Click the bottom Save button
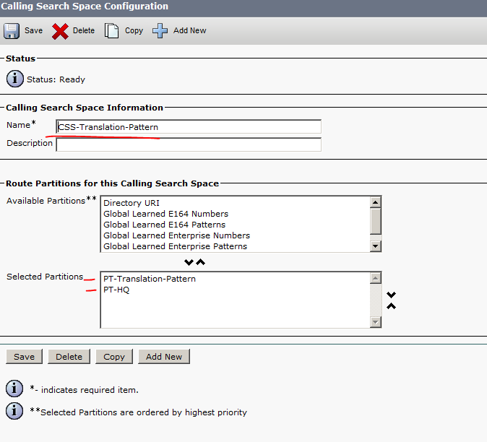This screenshot has width=487, height=442. (x=25, y=357)
